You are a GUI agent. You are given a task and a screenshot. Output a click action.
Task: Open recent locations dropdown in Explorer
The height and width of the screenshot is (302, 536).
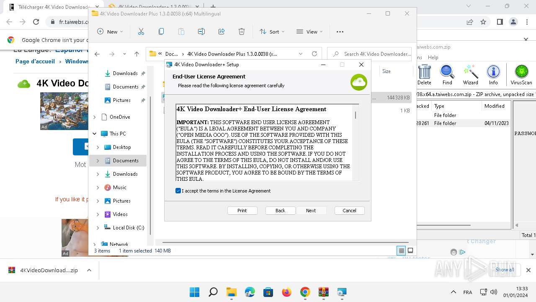click(124, 54)
